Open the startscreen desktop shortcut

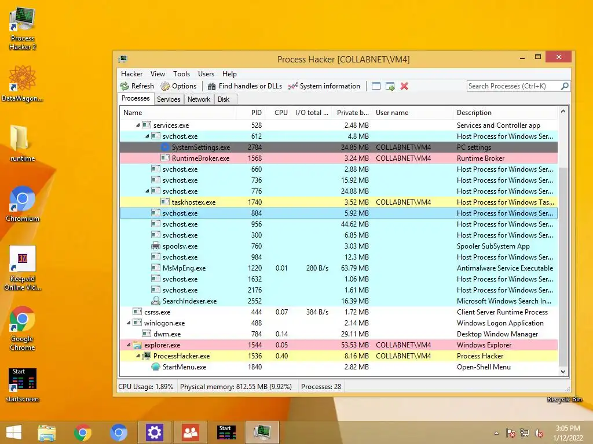click(23, 385)
